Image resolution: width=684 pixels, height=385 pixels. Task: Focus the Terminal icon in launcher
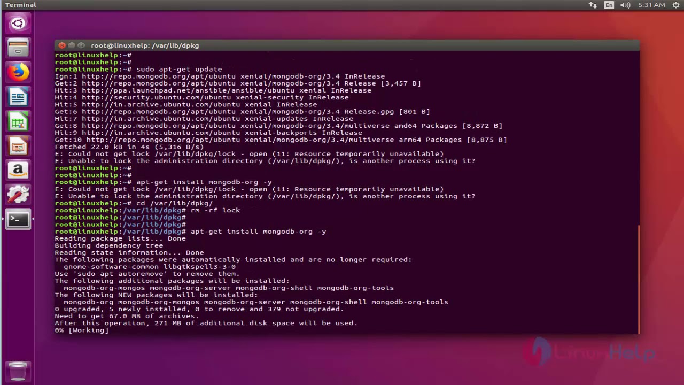point(18,220)
